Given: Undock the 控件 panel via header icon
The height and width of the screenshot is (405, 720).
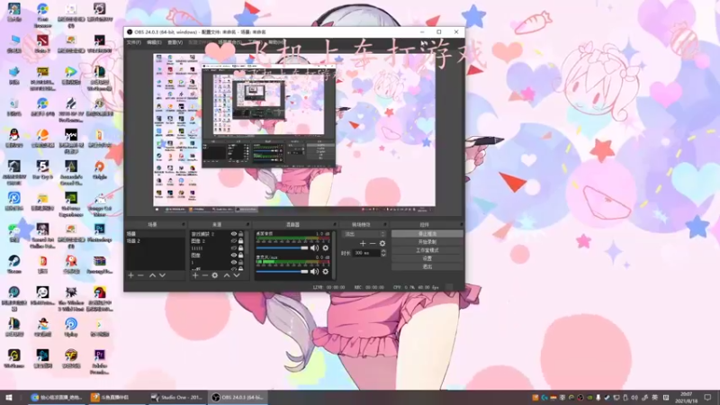Looking at the screenshot, I should tap(461, 224).
